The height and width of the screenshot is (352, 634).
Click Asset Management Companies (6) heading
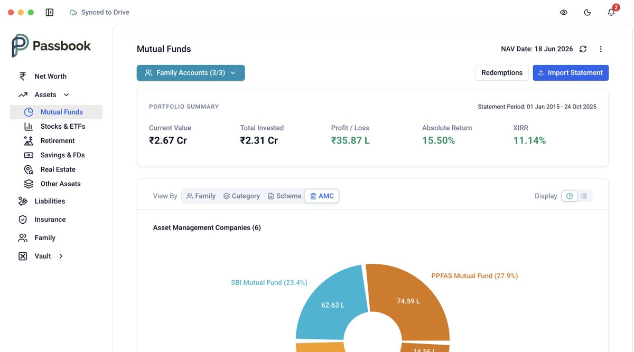pyautogui.click(x=207, y=228)
